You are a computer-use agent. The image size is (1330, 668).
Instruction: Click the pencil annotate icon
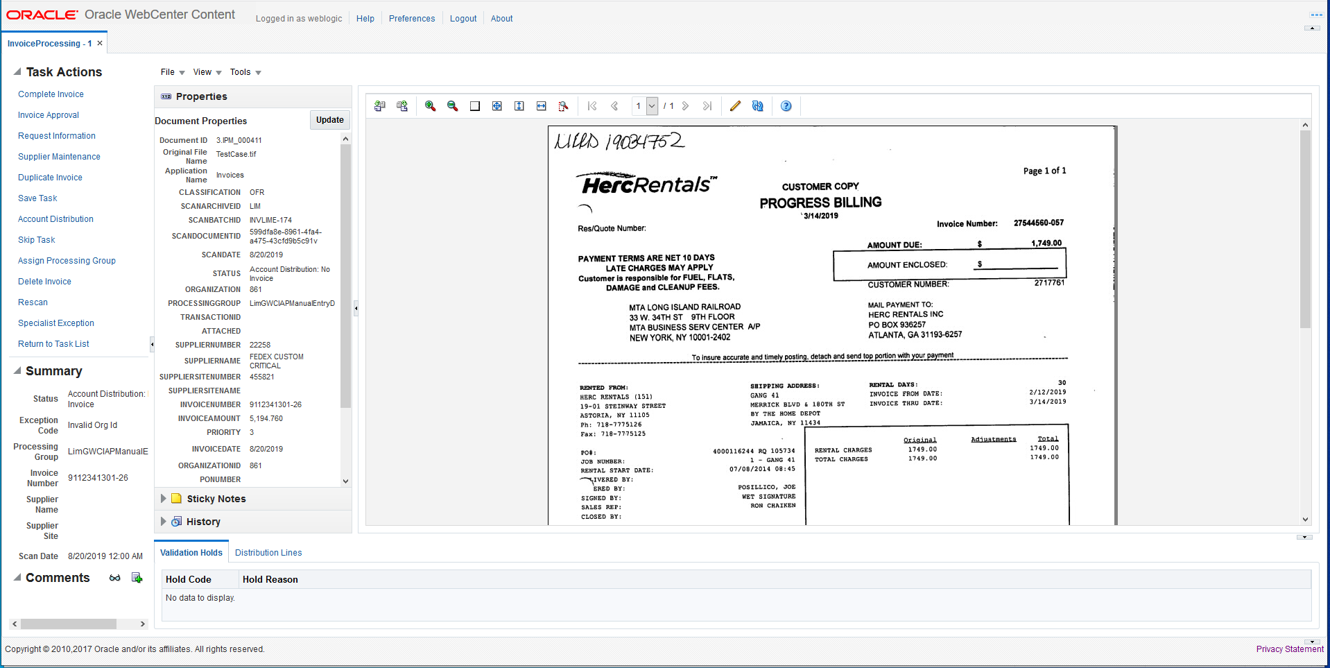pyautogui.click(x=735, y=106)
